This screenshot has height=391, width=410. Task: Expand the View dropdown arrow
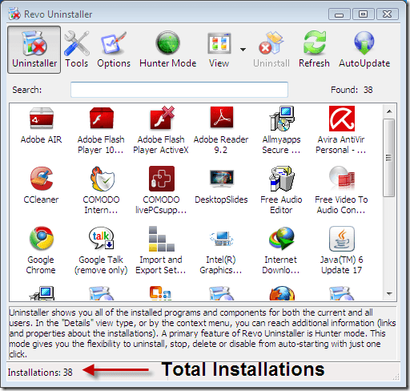coord(243,50)
